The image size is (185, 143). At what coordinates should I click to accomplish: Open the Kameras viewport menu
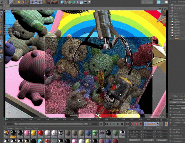tap(17, 9)
